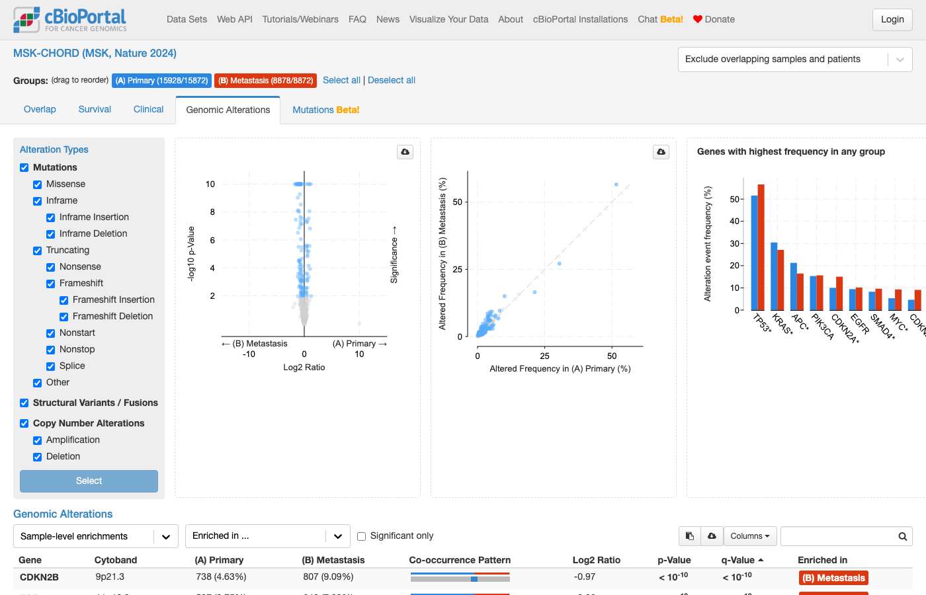
Task: Click the search magnifier icon in table filter
Action: (902, 536)
